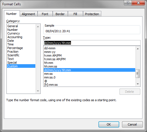
Task: Open the Font tab
Action: tap(45, 14)
